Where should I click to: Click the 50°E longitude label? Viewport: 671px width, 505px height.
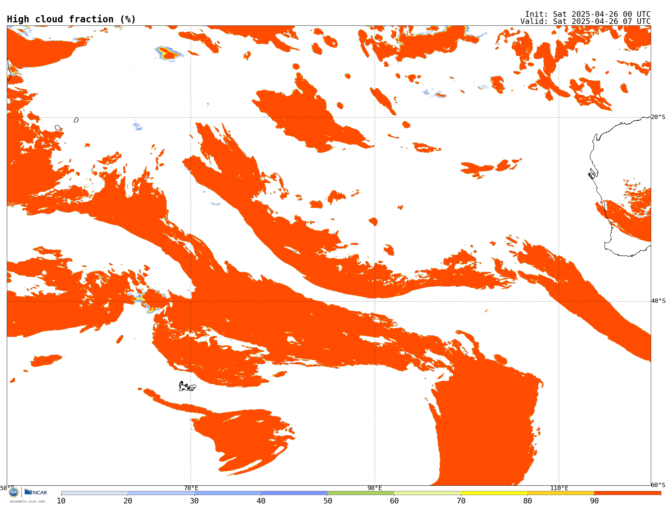coord(7,488)
